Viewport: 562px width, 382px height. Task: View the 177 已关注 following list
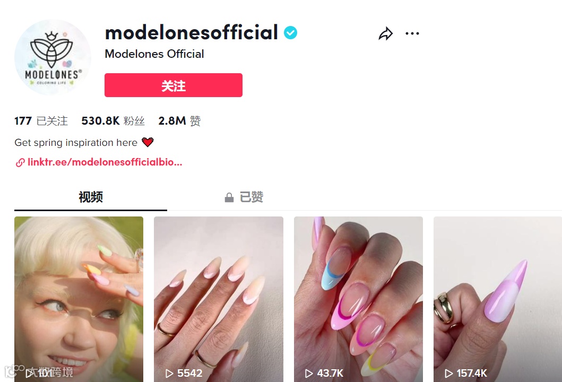click(x=41, y=121)
